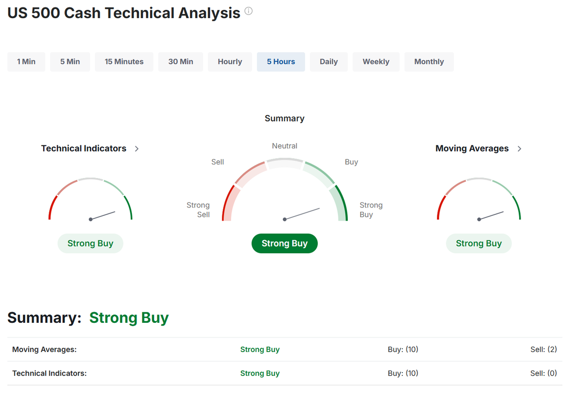Switch to Hourly timeframe tab

(230, 62)
